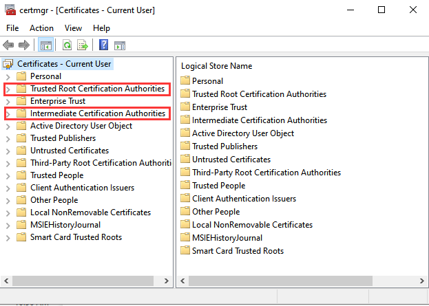Expand Intermediate Certification Authorities tree node
This screenshot has height=306, width=429.
[x=8, y=113]
